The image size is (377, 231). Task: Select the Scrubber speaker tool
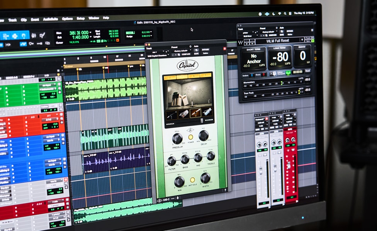click(34, 36)
